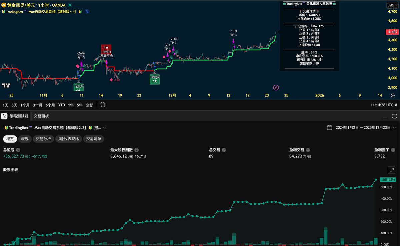
Task: Set chart range to 1年
Action: 71,105
